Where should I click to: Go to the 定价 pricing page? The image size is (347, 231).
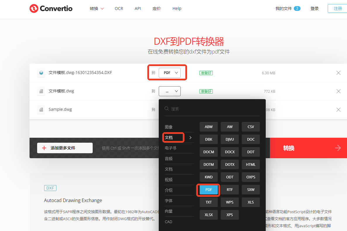[157, 8]
